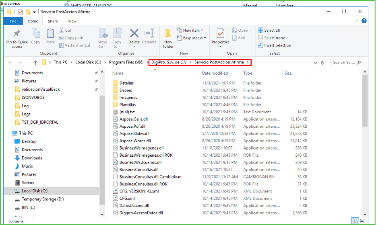Switch to the View ribbon tab
376x225 pixels.
coord(72,21)
